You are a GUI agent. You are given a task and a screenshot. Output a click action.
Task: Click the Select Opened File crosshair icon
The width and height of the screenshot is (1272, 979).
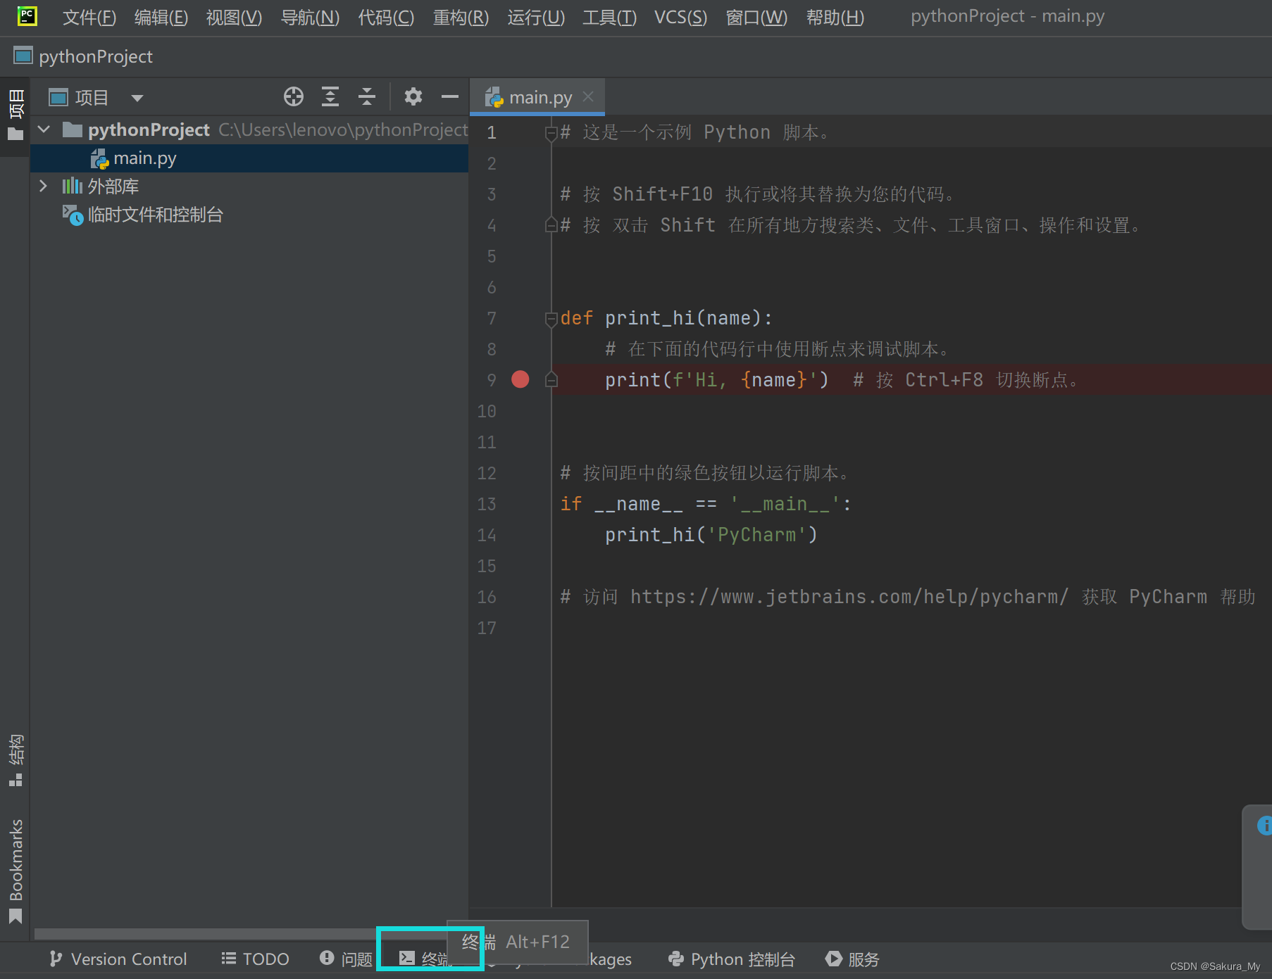tap(294, 96)
